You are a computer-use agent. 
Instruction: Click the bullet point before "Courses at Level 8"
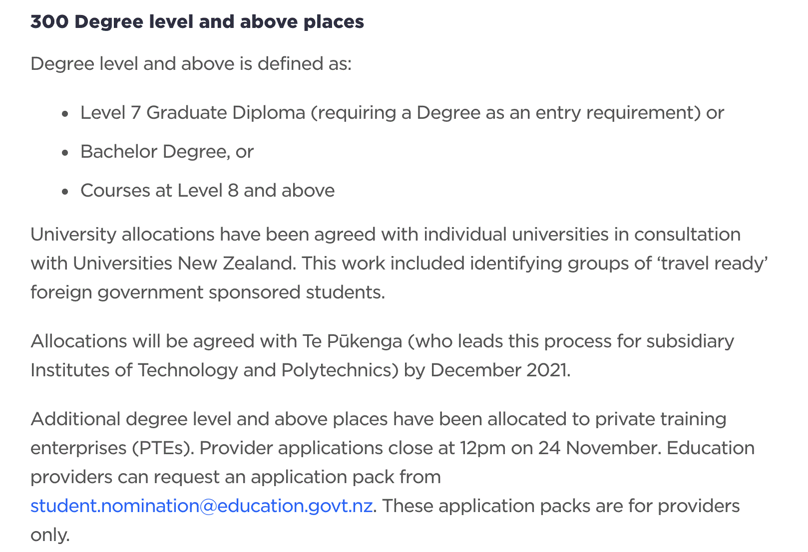pyautogui.click(x=65, y=192)
